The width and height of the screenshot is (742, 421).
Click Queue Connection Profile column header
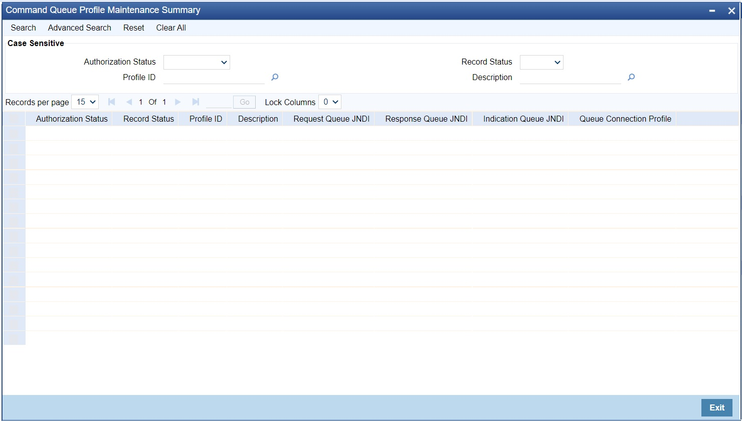point(625,119)
